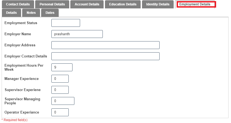Go to Identity Details tab
The width and height of the screenshot is (231, 123).
[158, 4]
